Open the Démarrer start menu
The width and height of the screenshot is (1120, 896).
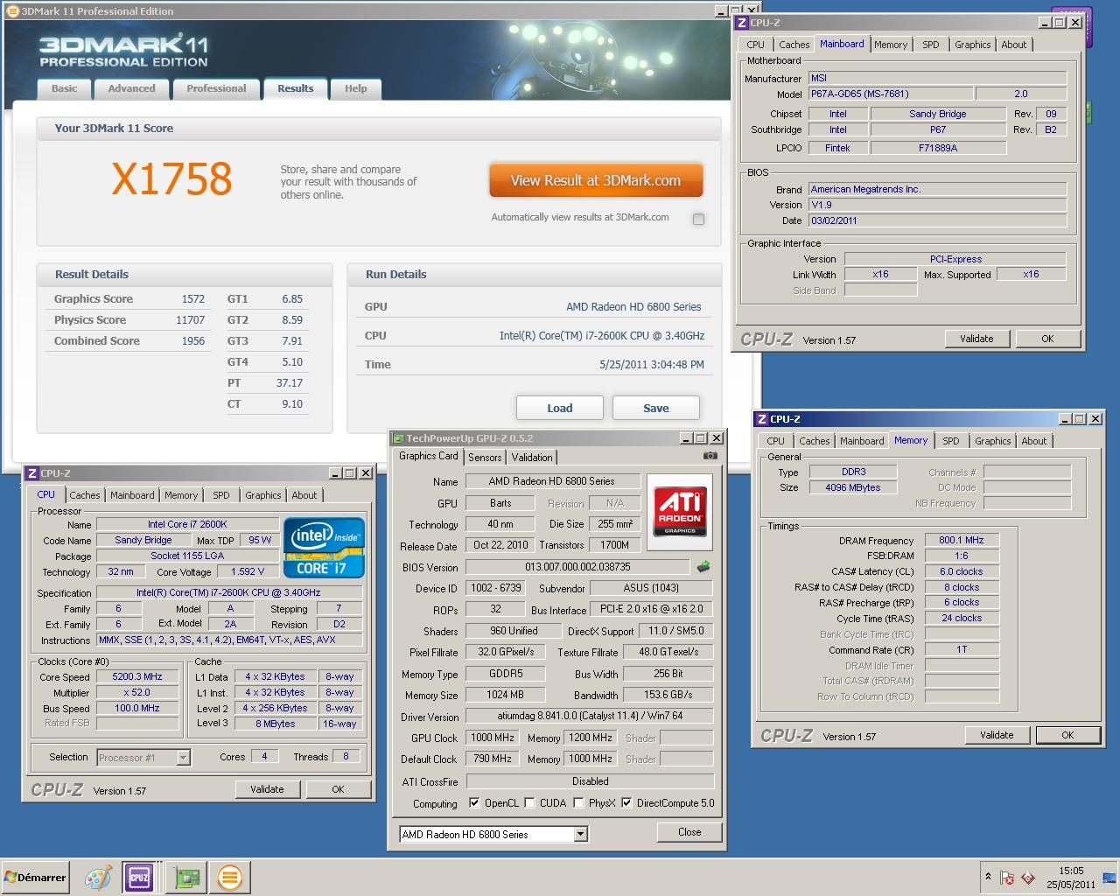click(36, 878)
